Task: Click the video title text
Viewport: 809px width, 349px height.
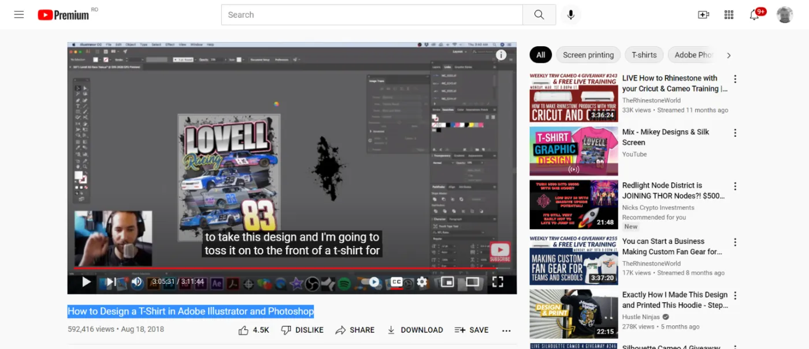Action: coord(191,312)
